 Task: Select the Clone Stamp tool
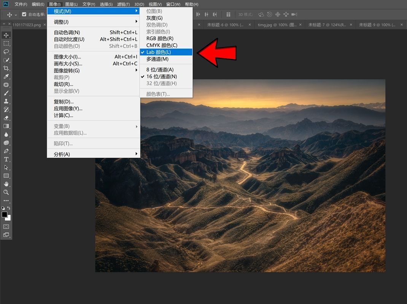[x=6, y=101]
